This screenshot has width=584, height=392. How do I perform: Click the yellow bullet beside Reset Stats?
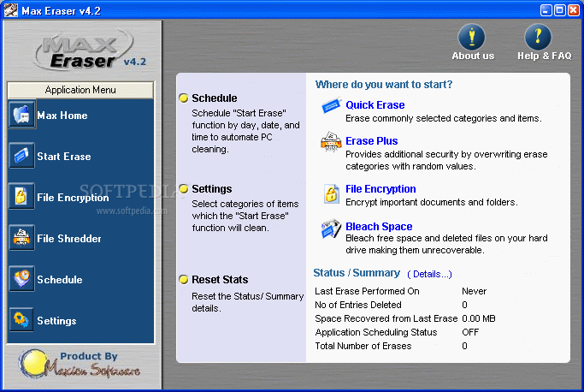(x=184, y=279)
